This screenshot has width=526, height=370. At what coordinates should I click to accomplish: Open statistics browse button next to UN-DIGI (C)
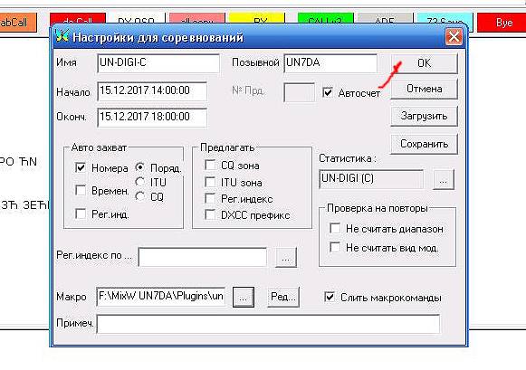(x=443, y=180)
